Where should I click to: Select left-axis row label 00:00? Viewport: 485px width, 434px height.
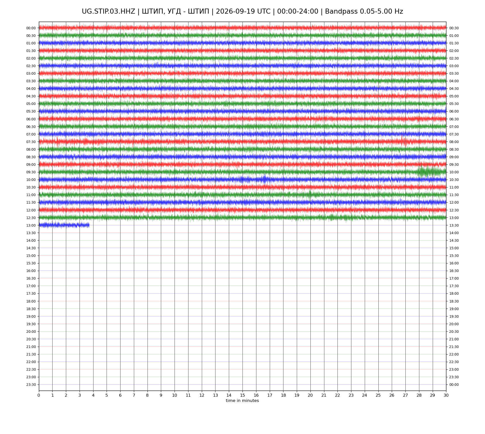coord(31,28)
